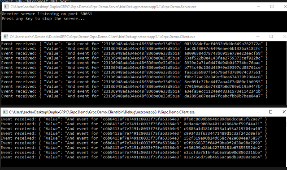Close the Grpc.Demo.Server console window

[x=285, y=7]
